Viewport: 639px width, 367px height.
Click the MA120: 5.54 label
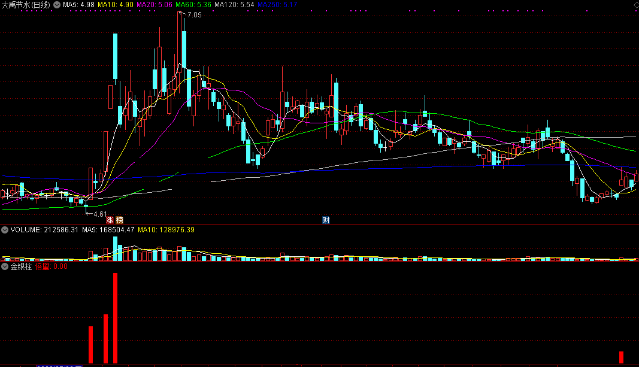coord(234,5)
